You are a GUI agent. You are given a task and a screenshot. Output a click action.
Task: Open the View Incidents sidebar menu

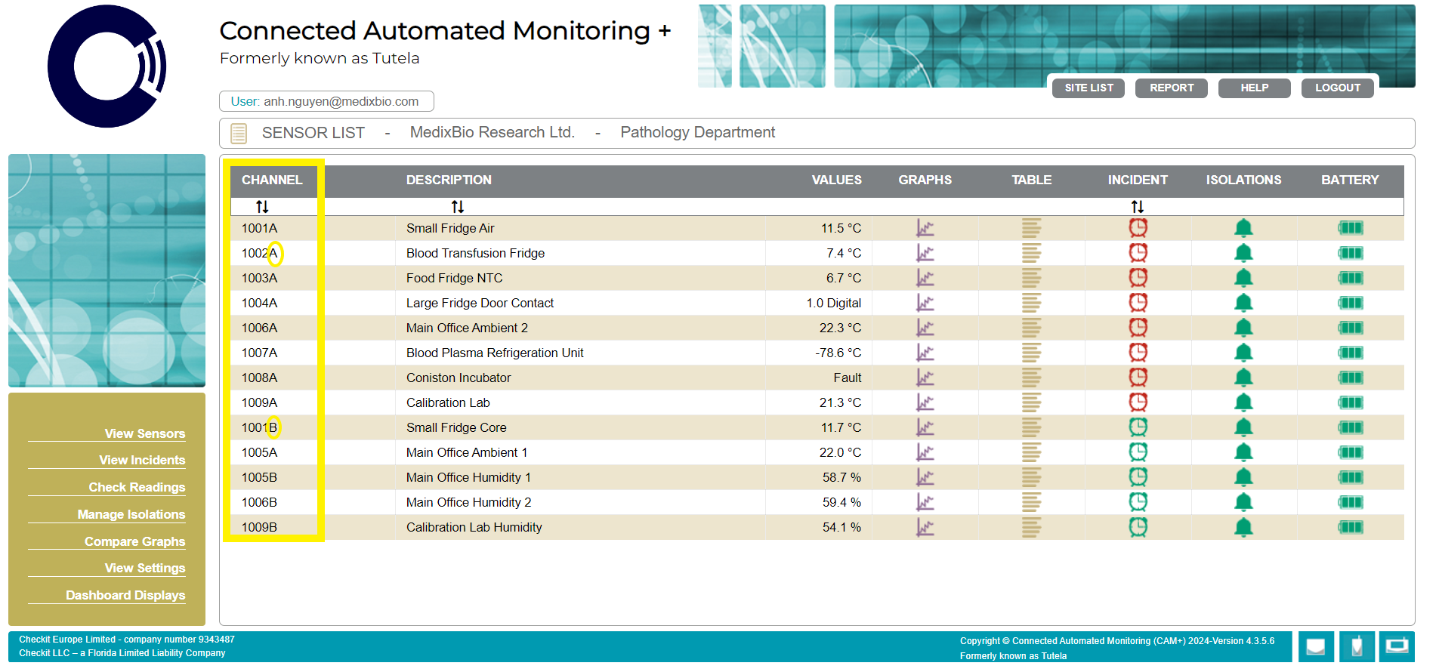[142, 460]
